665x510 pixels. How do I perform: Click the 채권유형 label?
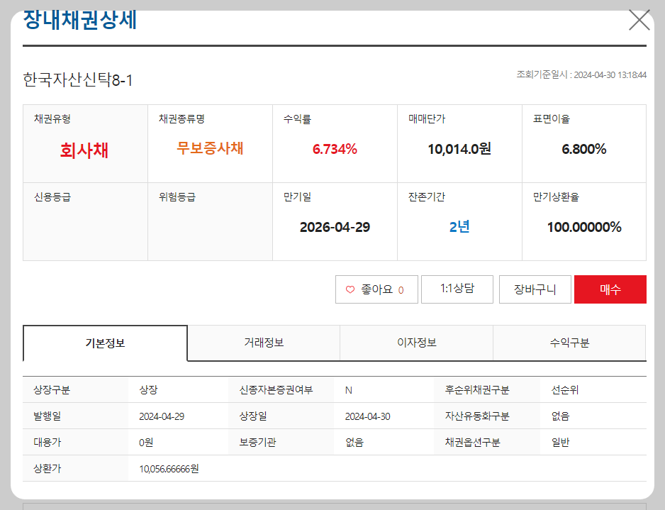point(52,118)
